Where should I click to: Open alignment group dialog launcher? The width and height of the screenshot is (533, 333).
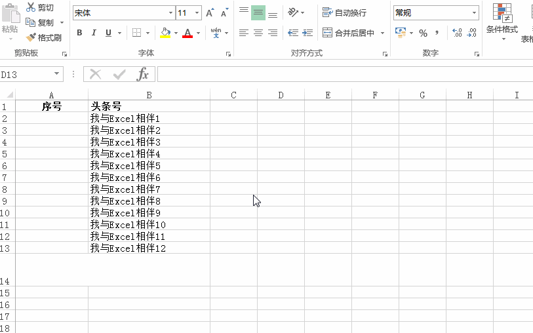385,54
